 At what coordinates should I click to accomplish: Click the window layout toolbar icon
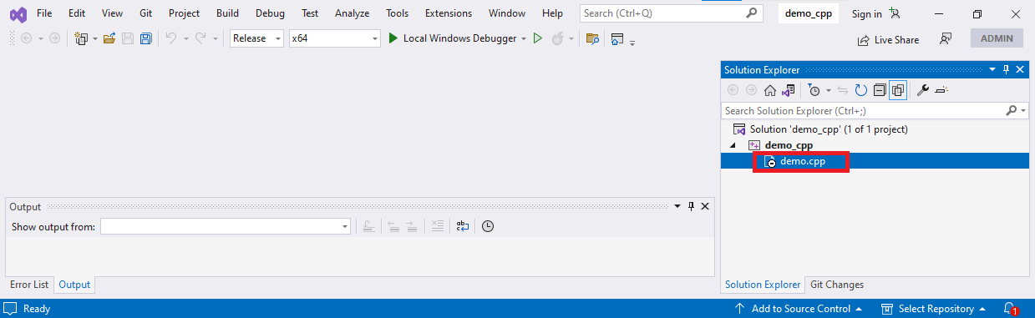tap(617, 38)
